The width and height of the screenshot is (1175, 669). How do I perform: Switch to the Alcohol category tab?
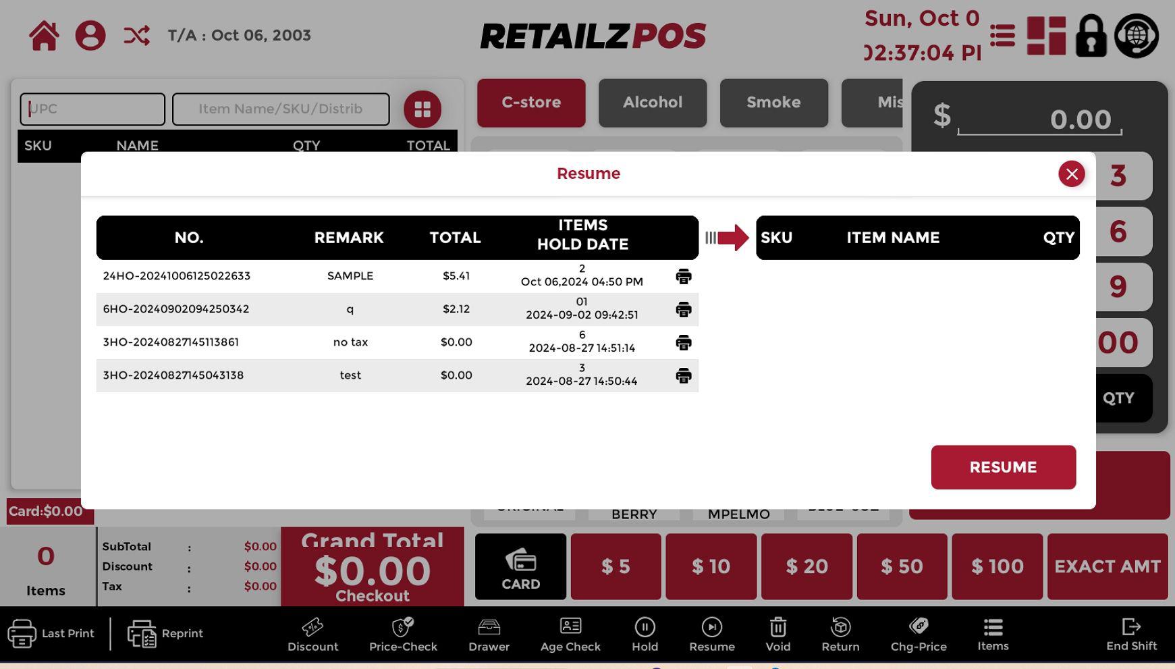coord(652,103)
